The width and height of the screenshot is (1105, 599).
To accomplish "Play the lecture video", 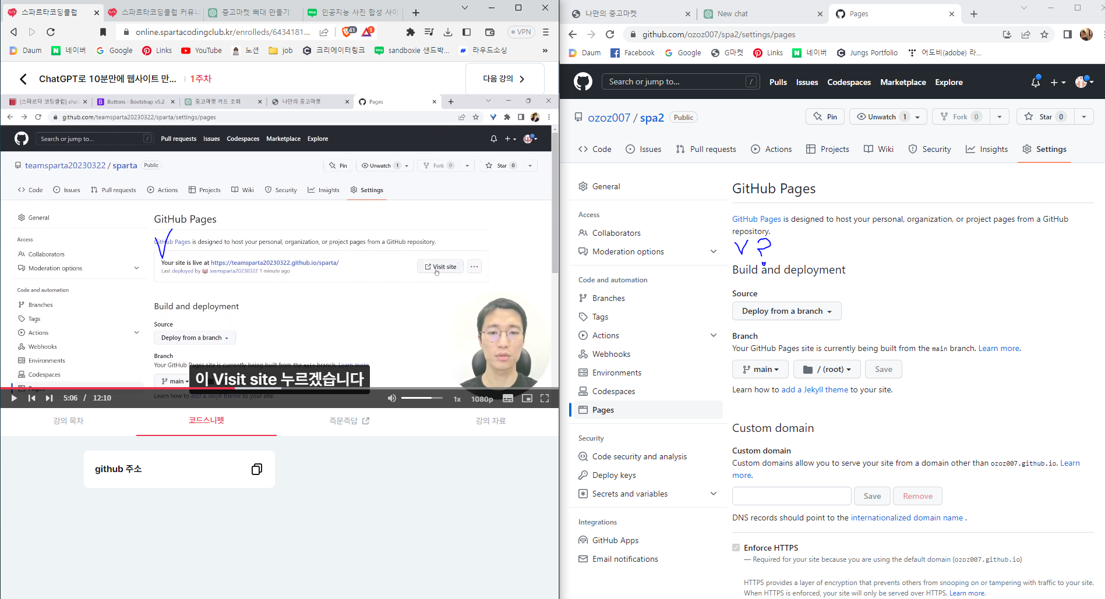I will tap(14, 398).
